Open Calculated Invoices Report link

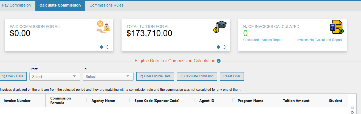(x=263, y=40)
